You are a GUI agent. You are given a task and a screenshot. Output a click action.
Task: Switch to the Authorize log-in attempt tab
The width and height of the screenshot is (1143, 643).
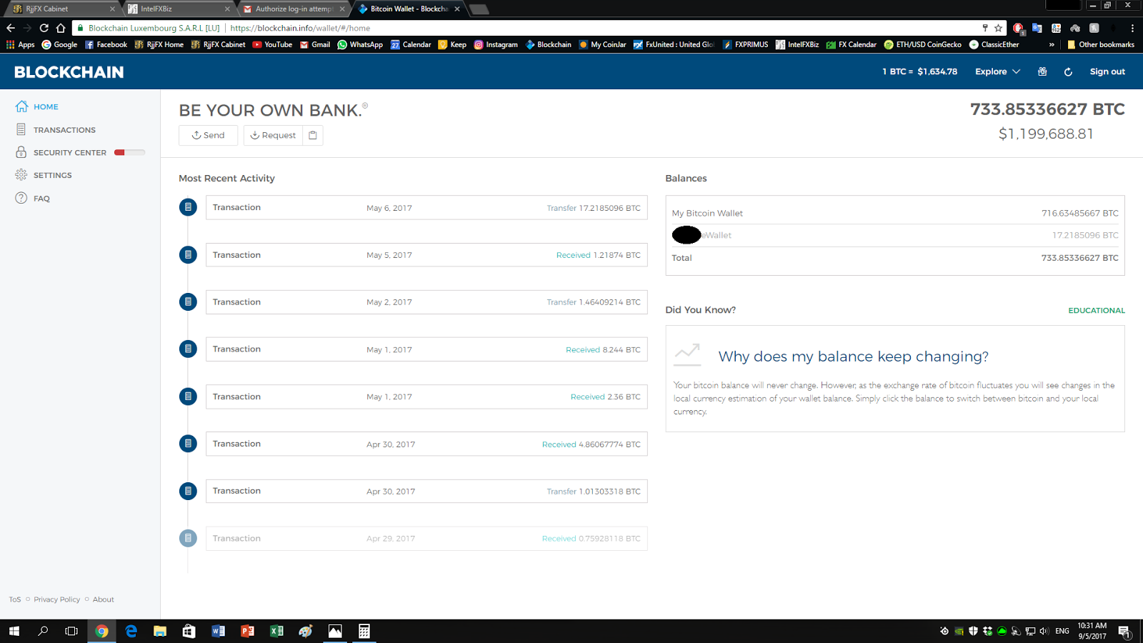pyautogui.click(x=293, y=9)
